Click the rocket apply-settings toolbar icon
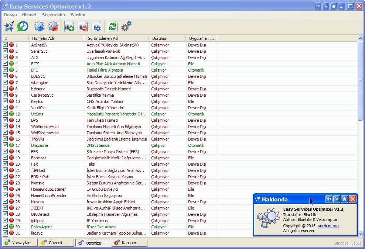The height and width of the screenshot is (249, 365). click(9, 26)
